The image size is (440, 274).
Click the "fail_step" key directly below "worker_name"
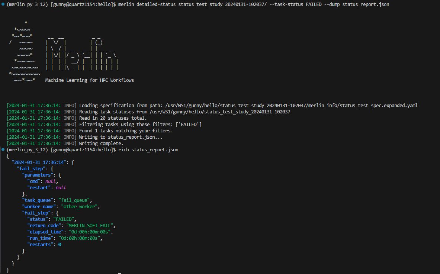pyautogui.click(x=36, y=213)
